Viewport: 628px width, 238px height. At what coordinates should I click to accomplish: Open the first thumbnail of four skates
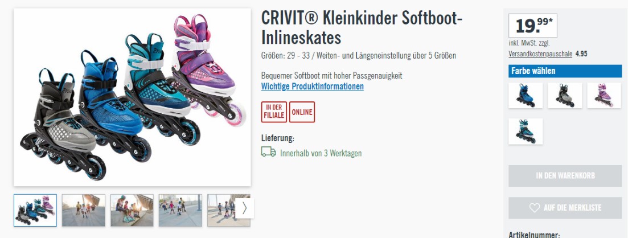35,210
